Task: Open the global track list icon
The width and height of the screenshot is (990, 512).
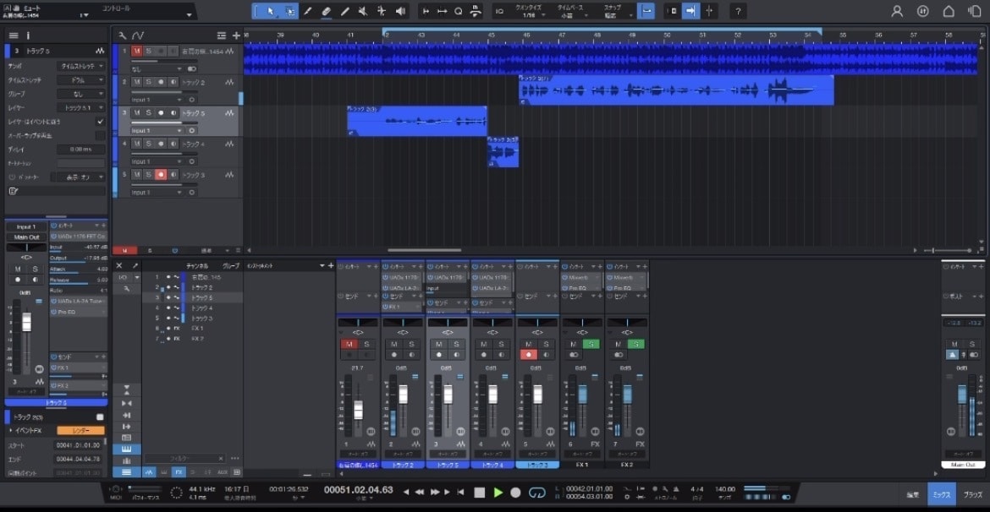Action: pyautogui.click(x=222, y=35)
